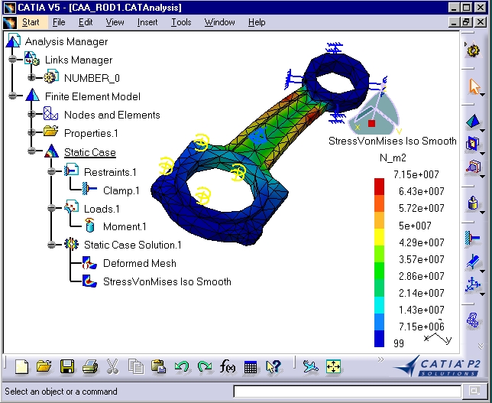This screenshot has height=403, width=492.
Task: Click the Clamp restraint toolbar icon
Action: coord(473,238)
